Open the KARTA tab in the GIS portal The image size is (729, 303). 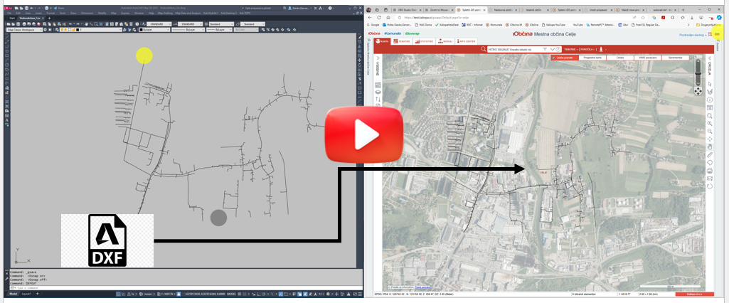(x=383, y=41)
